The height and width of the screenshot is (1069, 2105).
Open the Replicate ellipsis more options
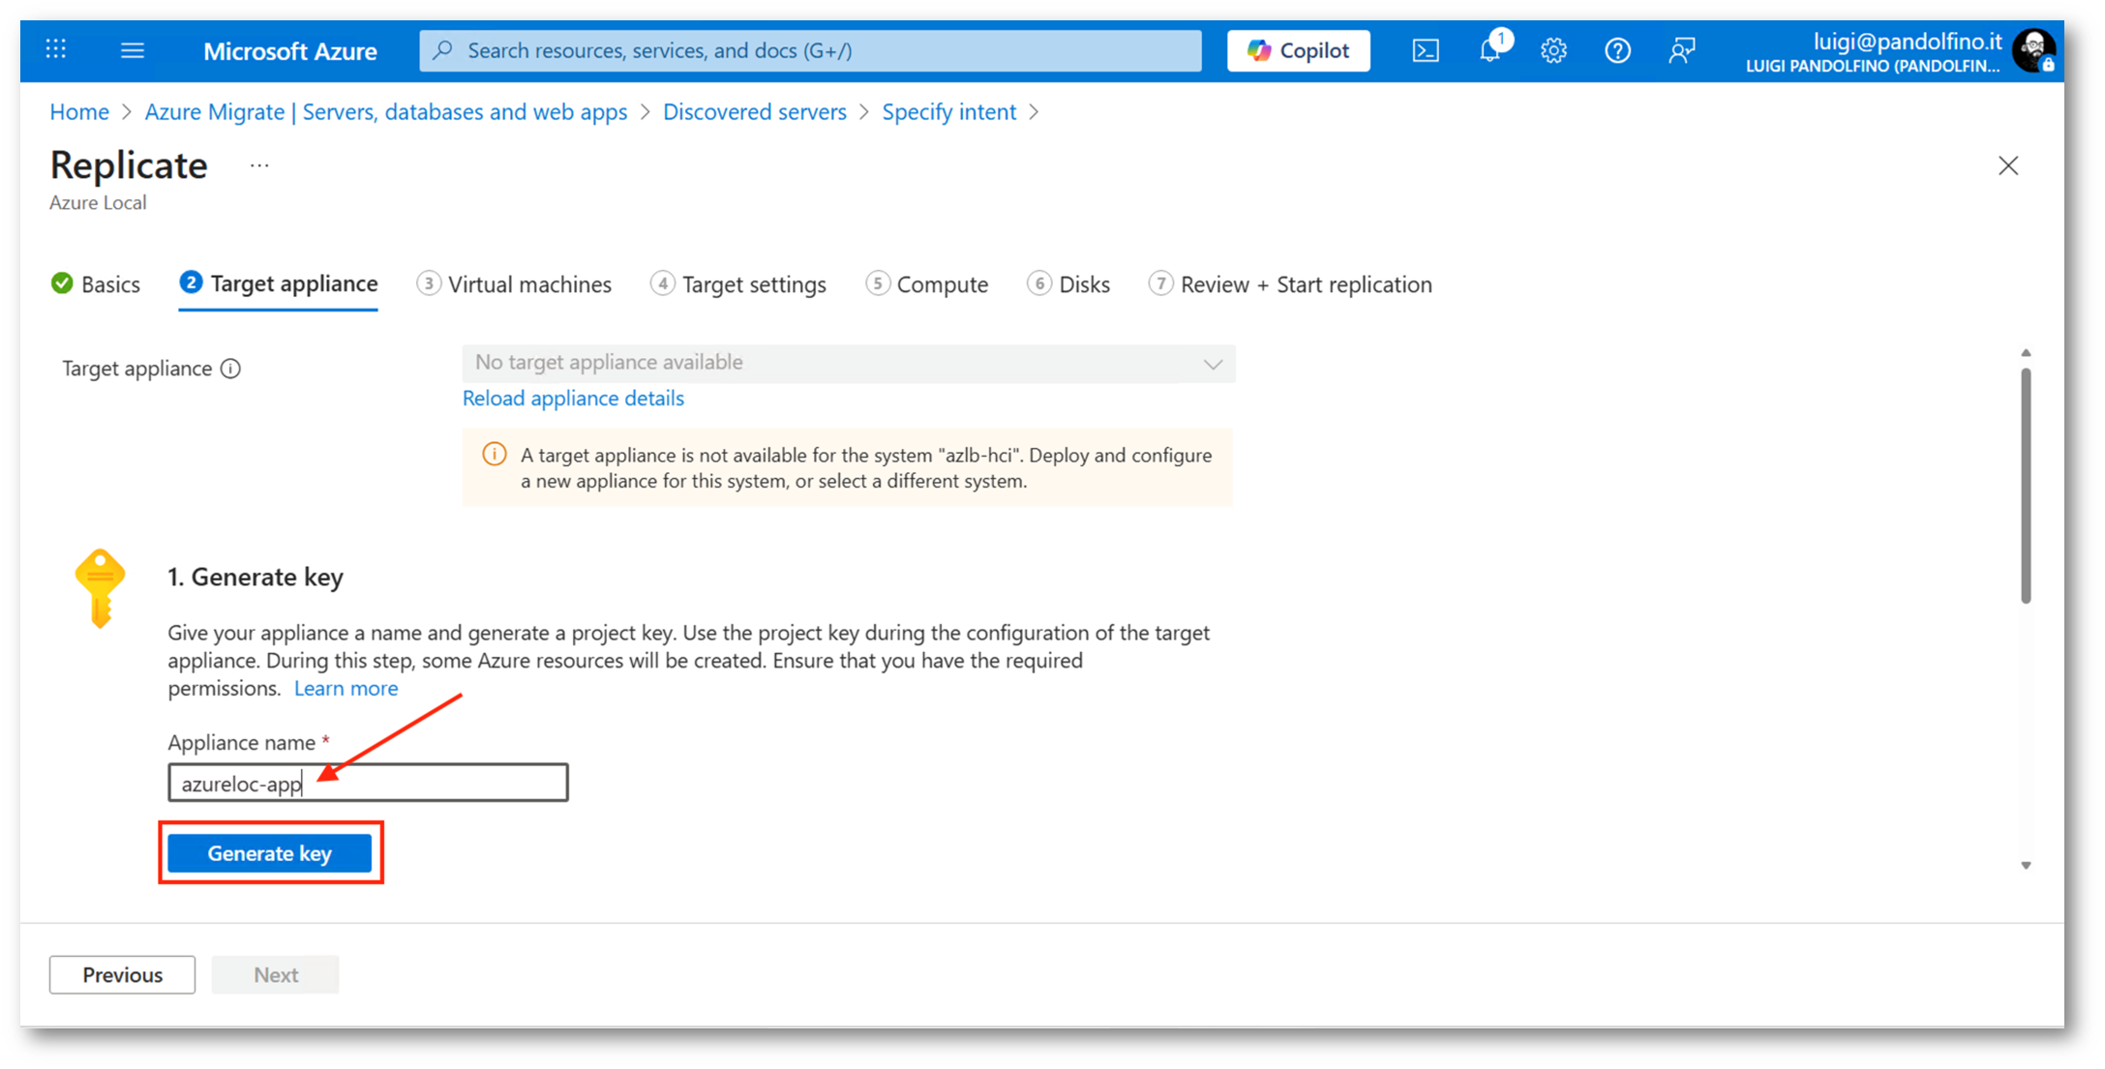point(259,165)
